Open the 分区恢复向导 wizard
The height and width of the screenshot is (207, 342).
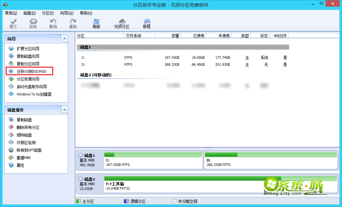pyautogui.click(x=24, y=79)
